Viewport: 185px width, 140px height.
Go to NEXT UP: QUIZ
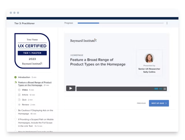(x=159, y=103)
